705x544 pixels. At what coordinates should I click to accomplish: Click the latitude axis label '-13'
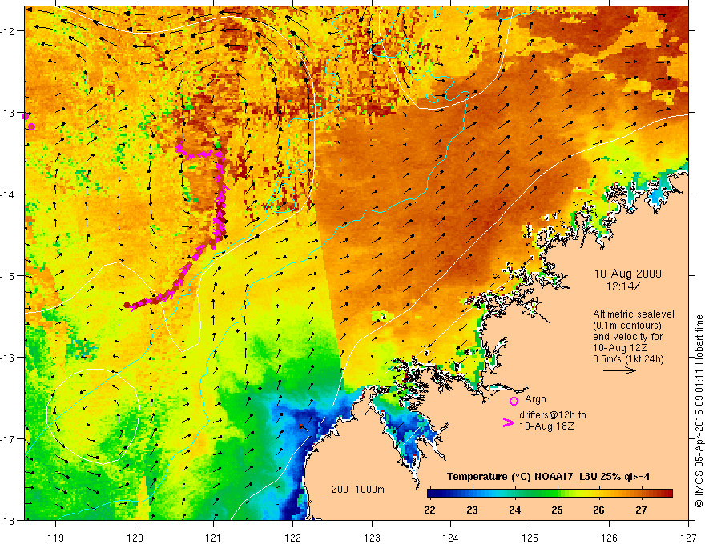[x=9, y=113]
